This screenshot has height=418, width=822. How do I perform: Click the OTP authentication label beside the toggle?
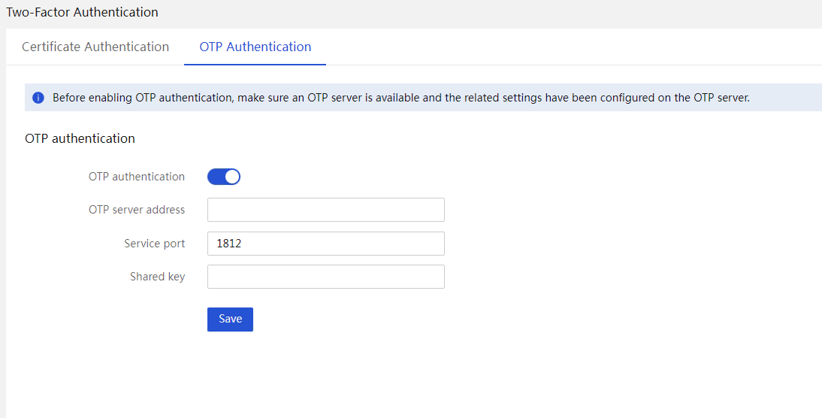pyautogui.click(x=137, y=177)
